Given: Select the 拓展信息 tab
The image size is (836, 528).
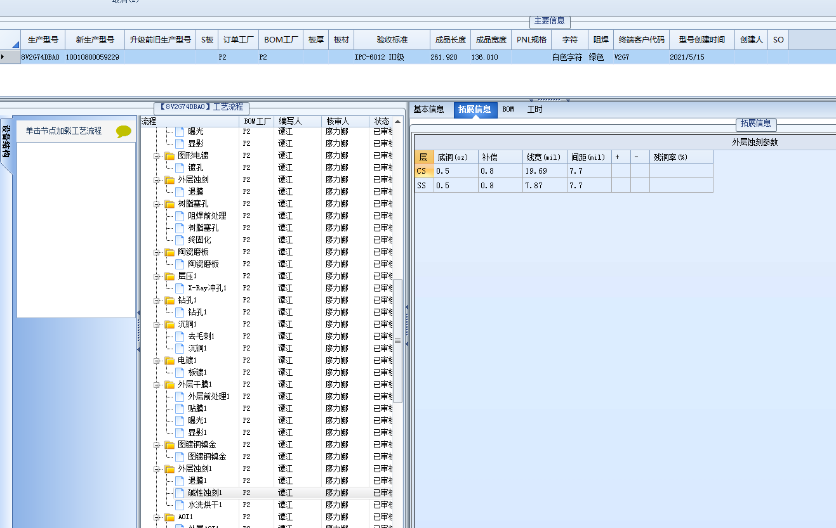Looking at the screenshot, I should [x=475, y=109].
